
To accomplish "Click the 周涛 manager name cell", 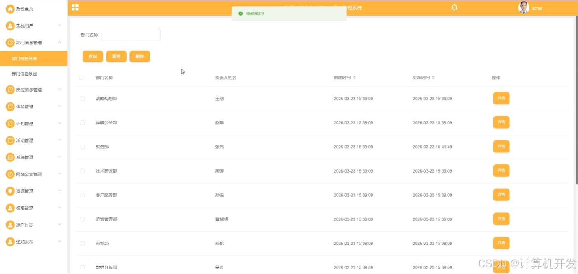I will click(220, 171).
